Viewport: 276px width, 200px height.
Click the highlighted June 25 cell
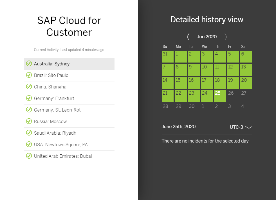(x=220, y=96)
